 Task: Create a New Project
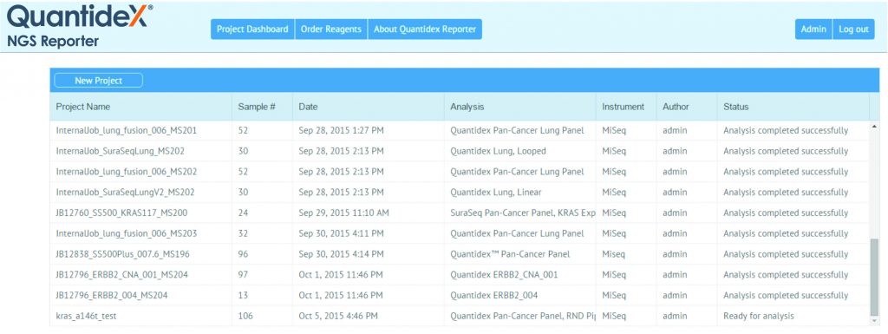(99, 81)
